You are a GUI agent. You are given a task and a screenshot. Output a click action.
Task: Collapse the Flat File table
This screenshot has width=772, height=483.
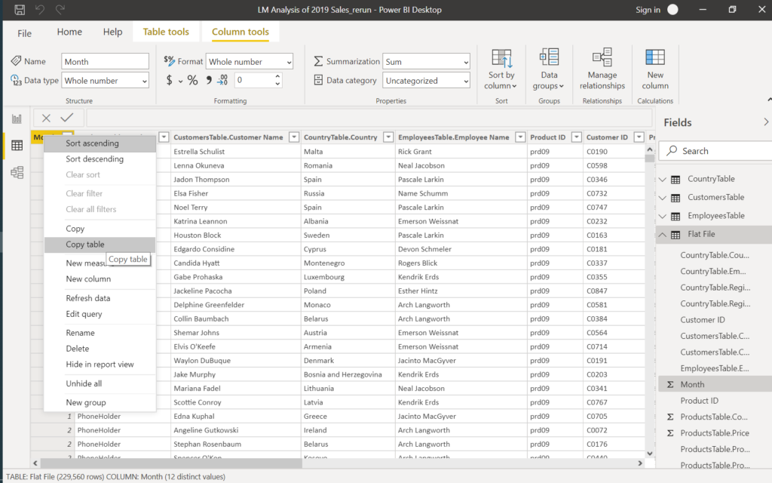[663, 235]
